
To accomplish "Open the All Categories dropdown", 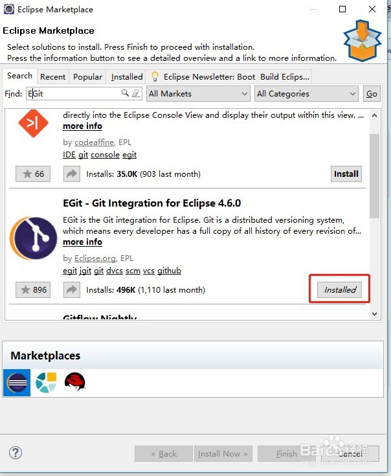I will 306,93.
